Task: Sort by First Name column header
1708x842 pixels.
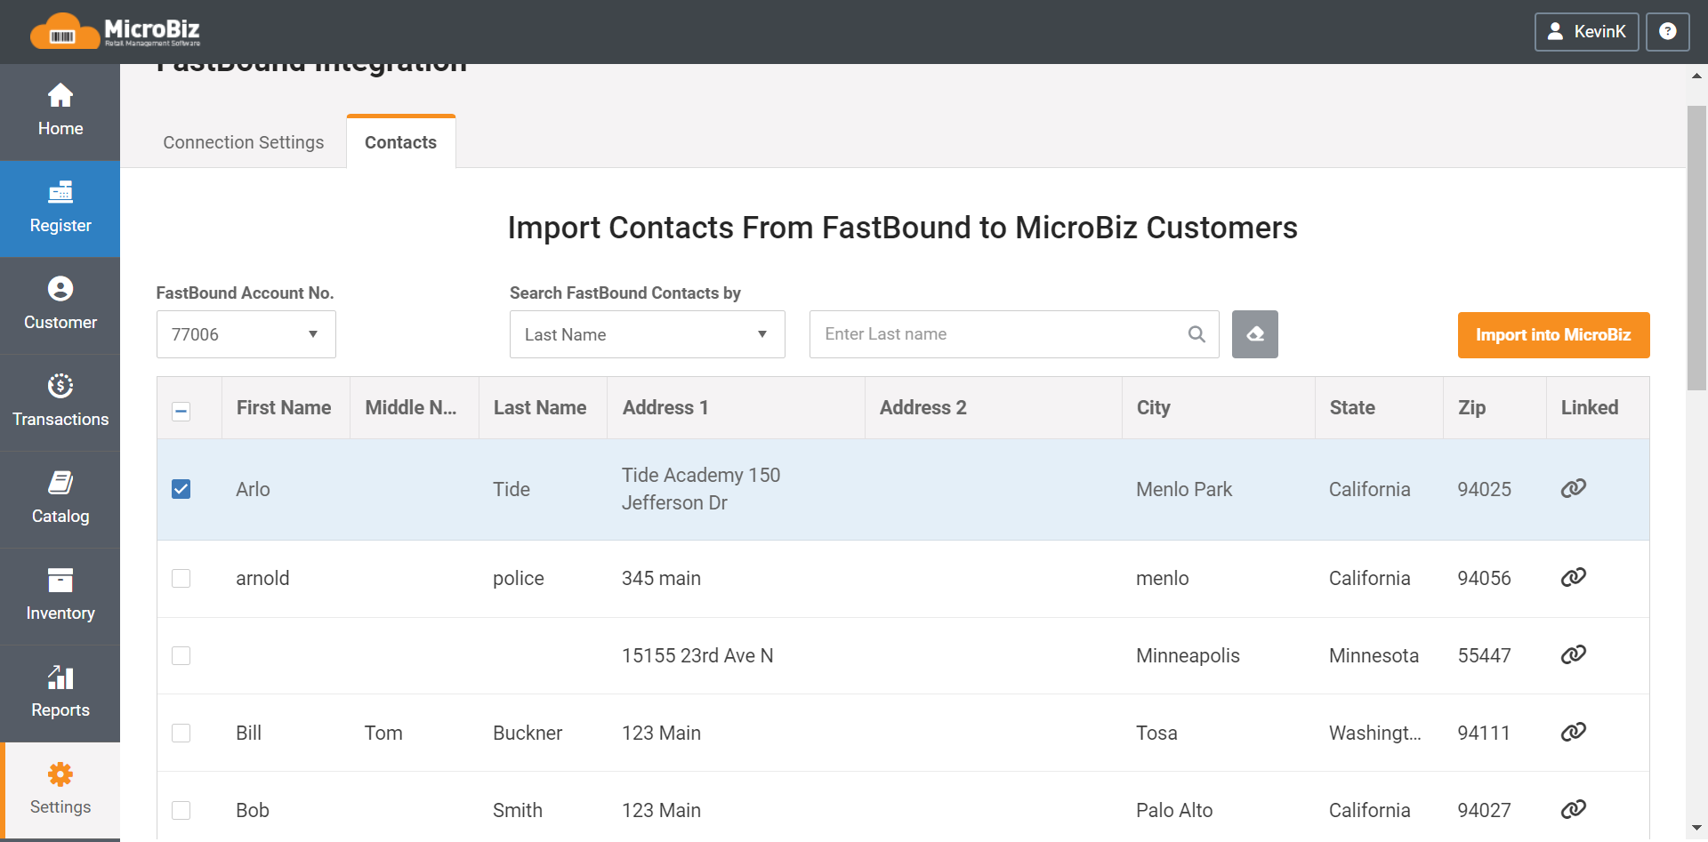Action: 284,407
